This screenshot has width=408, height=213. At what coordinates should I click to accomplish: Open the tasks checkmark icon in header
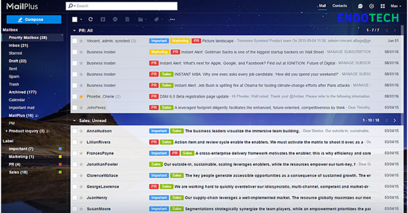pyautogui.click(x=371, y=6)
